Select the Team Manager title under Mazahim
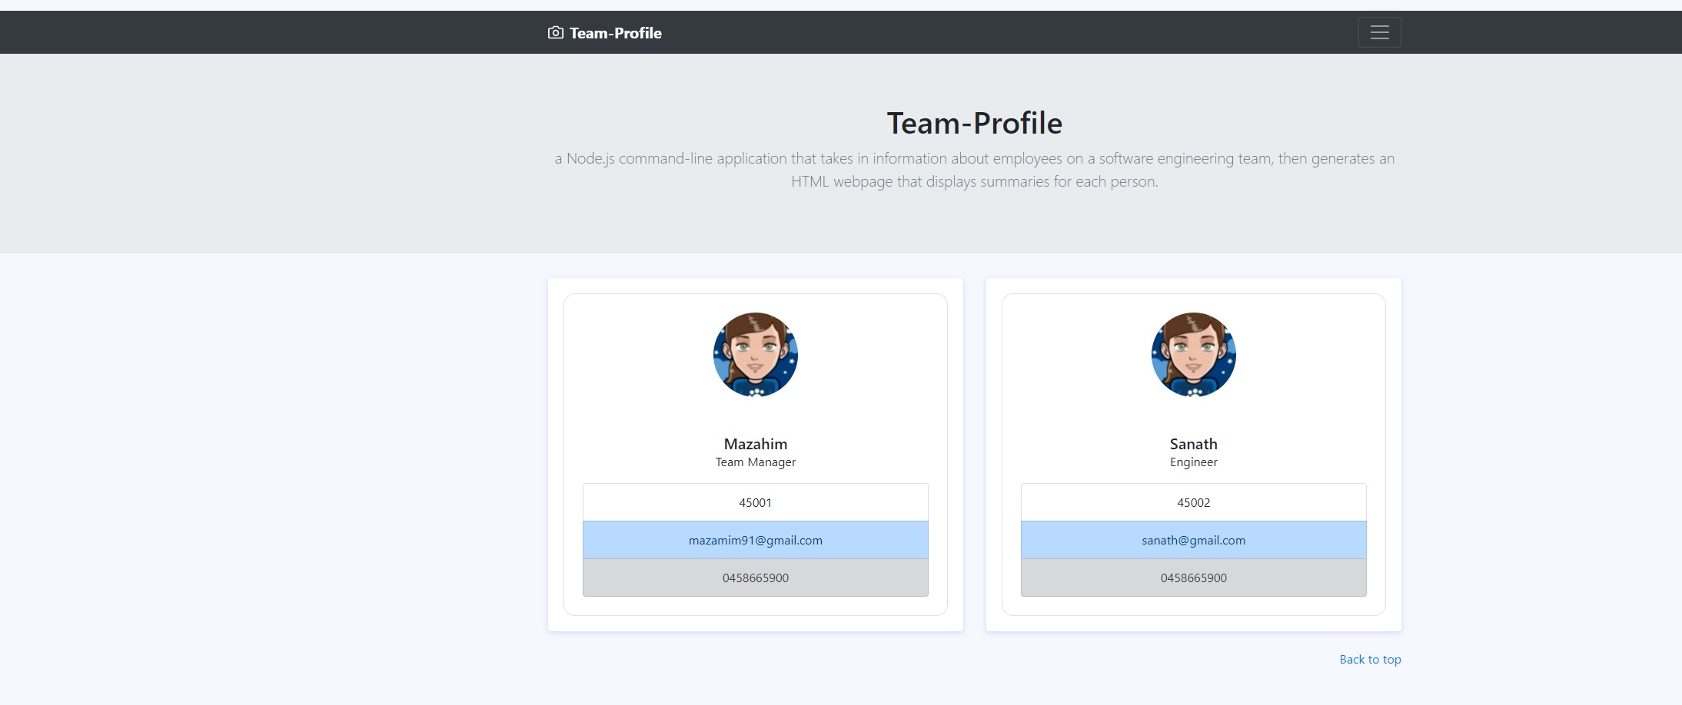 (755, 462)
